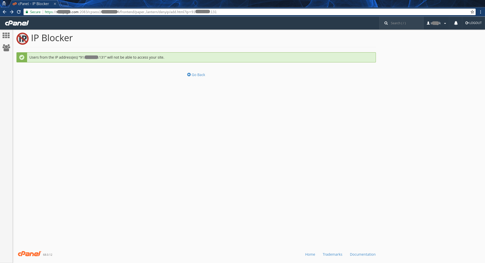This screenshot has height=263, width=485.
Task: Click the cPanel logo in header
Action: point(17,23)
